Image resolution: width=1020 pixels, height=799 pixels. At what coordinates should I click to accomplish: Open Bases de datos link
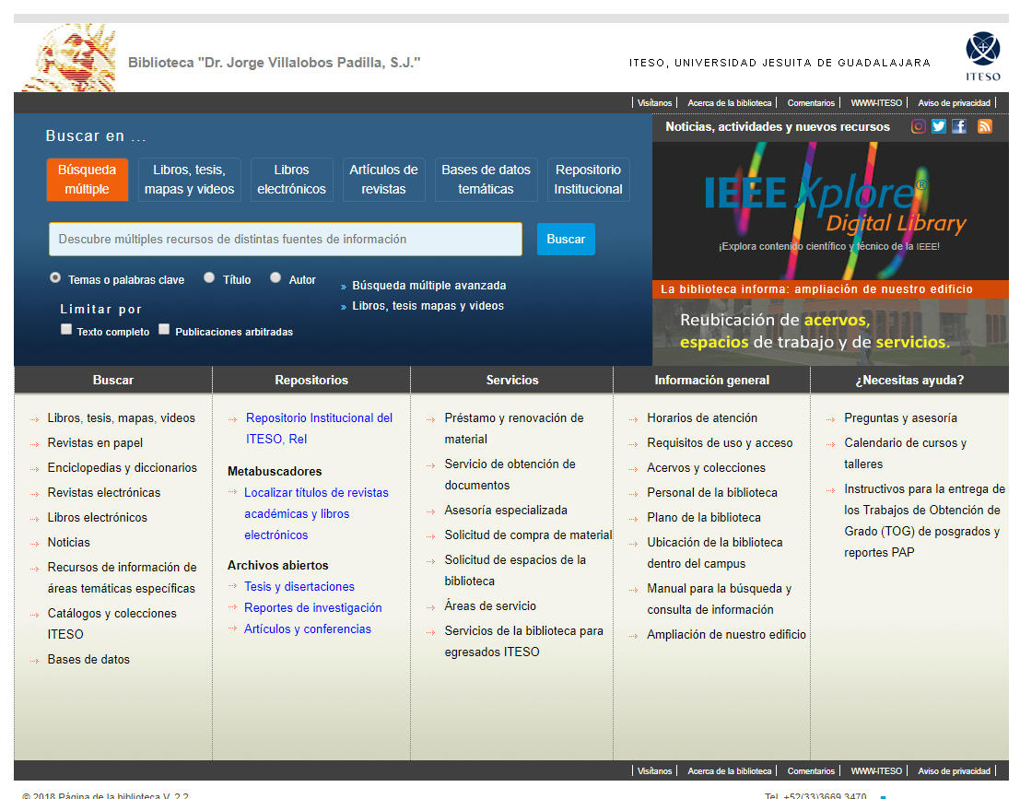tap(88, 659)
